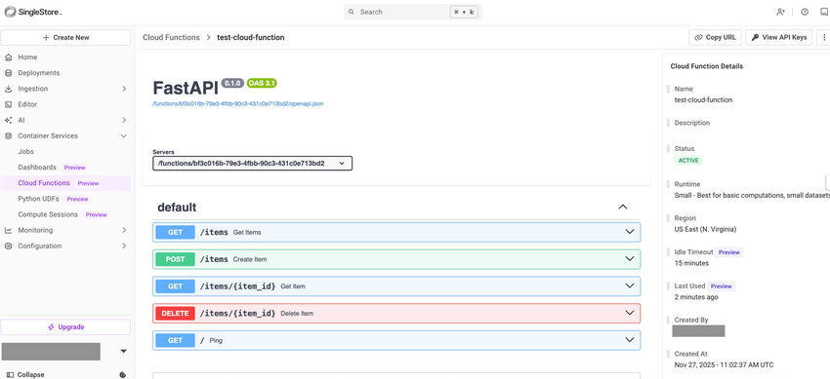Open the Servers dropdown
830x379 pixels.
coord(253,164)
